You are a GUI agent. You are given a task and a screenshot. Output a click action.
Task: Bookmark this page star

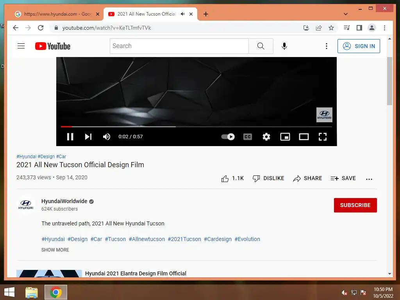point(331,28)
